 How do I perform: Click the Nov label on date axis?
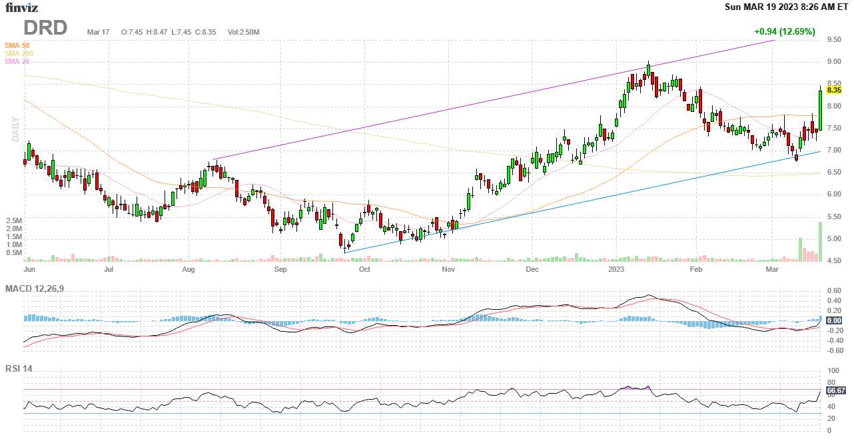point(448,270)
